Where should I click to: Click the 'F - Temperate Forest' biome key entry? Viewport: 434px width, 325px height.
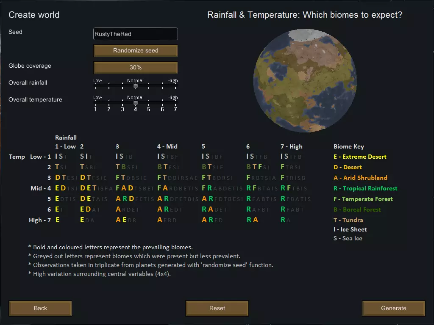point(363,199)
